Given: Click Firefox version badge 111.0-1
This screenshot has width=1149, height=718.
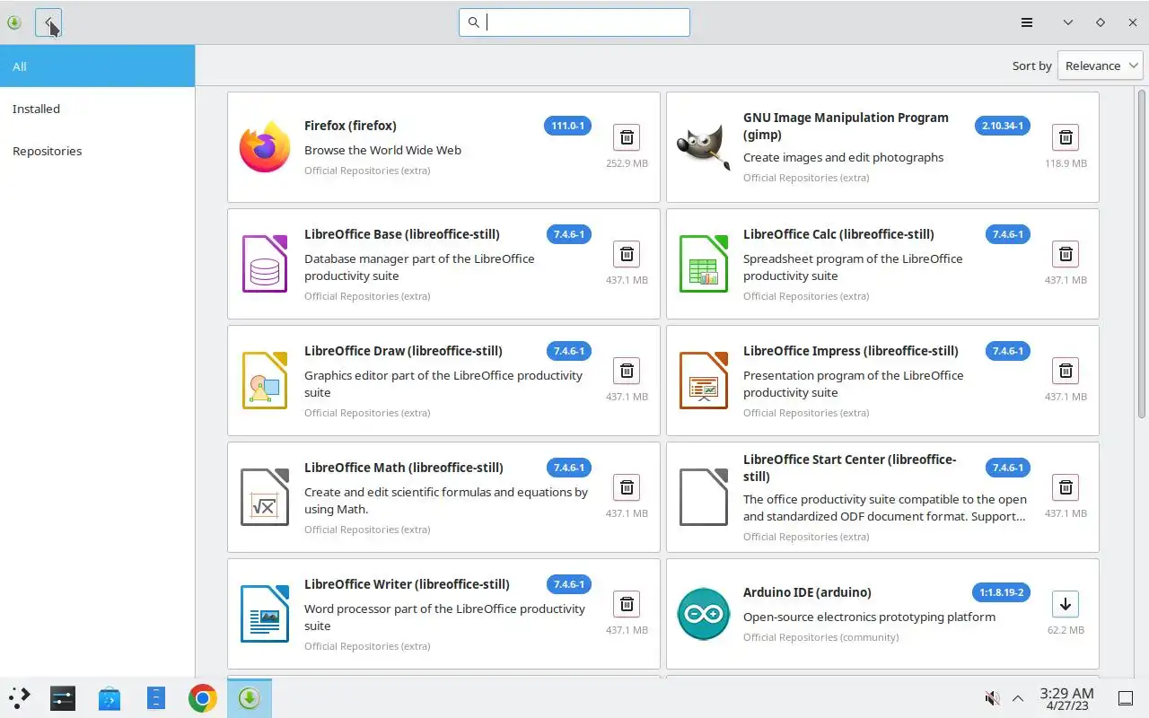Looking at the screenshot, I should coord(567,126).
